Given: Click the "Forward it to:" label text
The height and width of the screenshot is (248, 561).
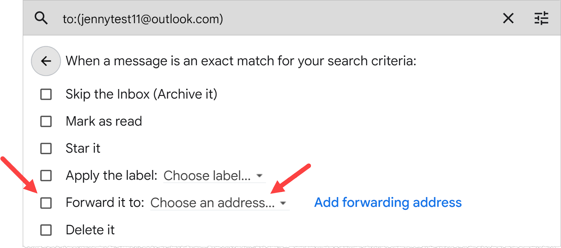Looking at the screenshot, I should pos(105,203).
